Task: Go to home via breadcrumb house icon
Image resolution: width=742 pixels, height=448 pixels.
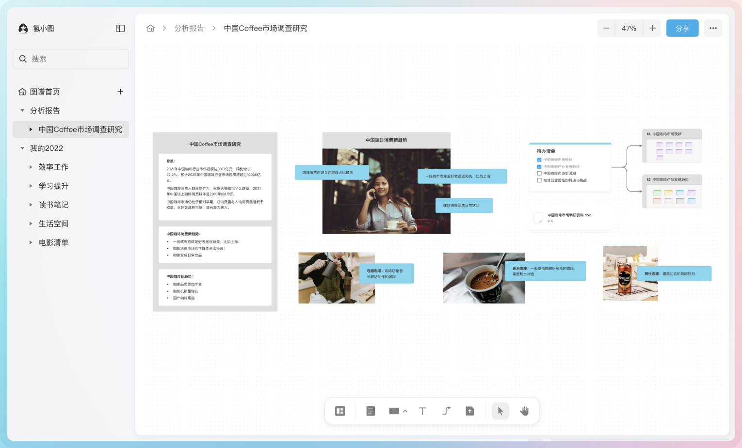Action: (x=150, y=28)
